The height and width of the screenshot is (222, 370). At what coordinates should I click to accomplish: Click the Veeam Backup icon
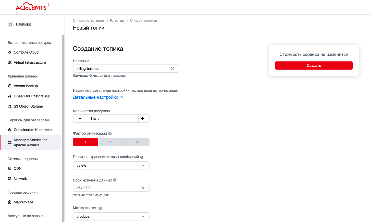(x=10, y=86)
